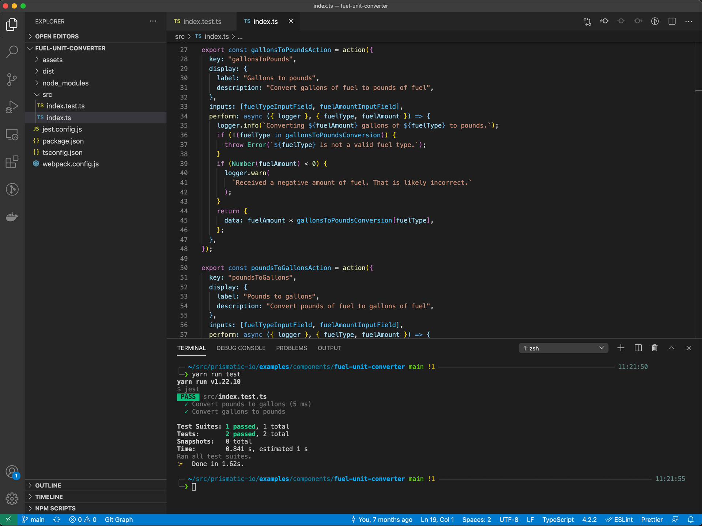This screenshot has height=526, width=702.
Task: Maximize terminal panel size with chevron
Action: (672, 348)
